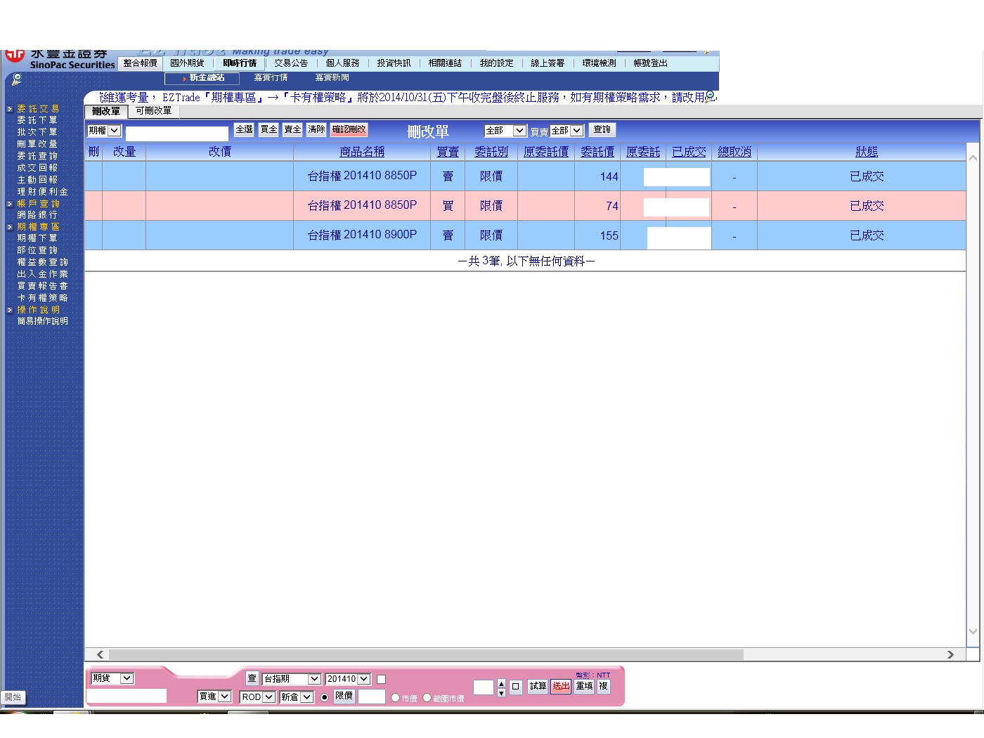Open the 整合報價 menu
The width and height of the screenshot is (984, 738).
(x=140, y=63)
